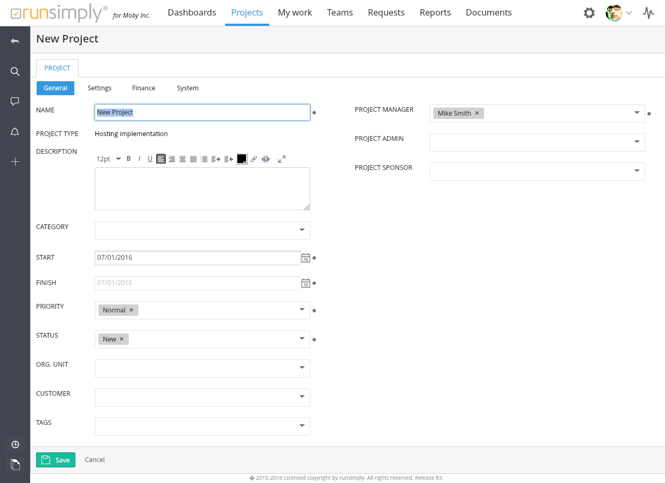The image size is (665, 483).
Task: Toggle italic formatting in description
Action: [x=139, y=159]
